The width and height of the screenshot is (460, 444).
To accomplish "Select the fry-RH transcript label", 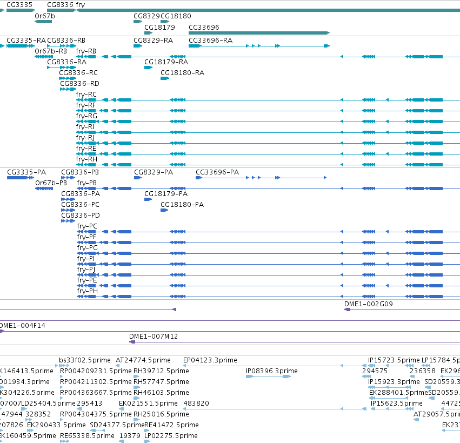I will click(x=86, y=159).
